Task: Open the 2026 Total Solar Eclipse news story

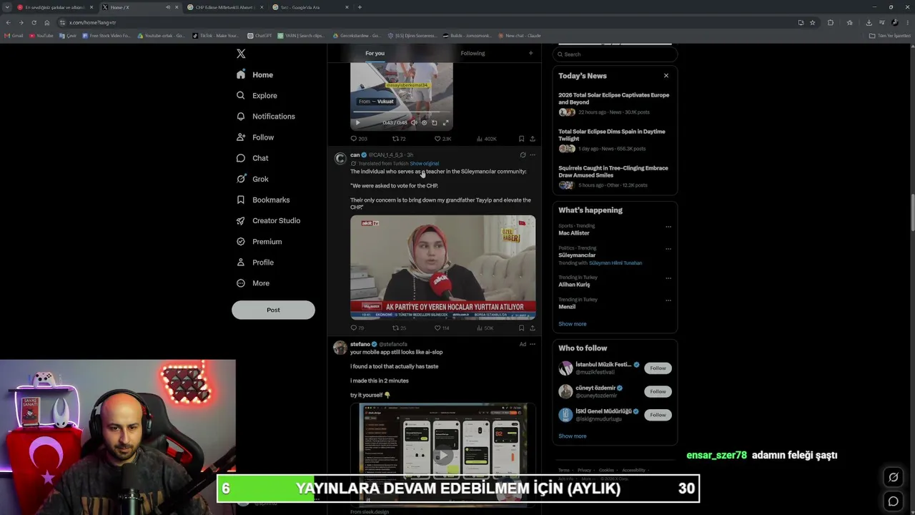Action: (614, 99)
